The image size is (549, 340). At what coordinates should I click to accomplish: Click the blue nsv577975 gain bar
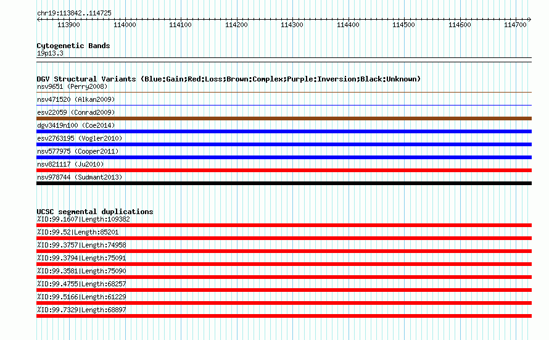click(284, 157)
